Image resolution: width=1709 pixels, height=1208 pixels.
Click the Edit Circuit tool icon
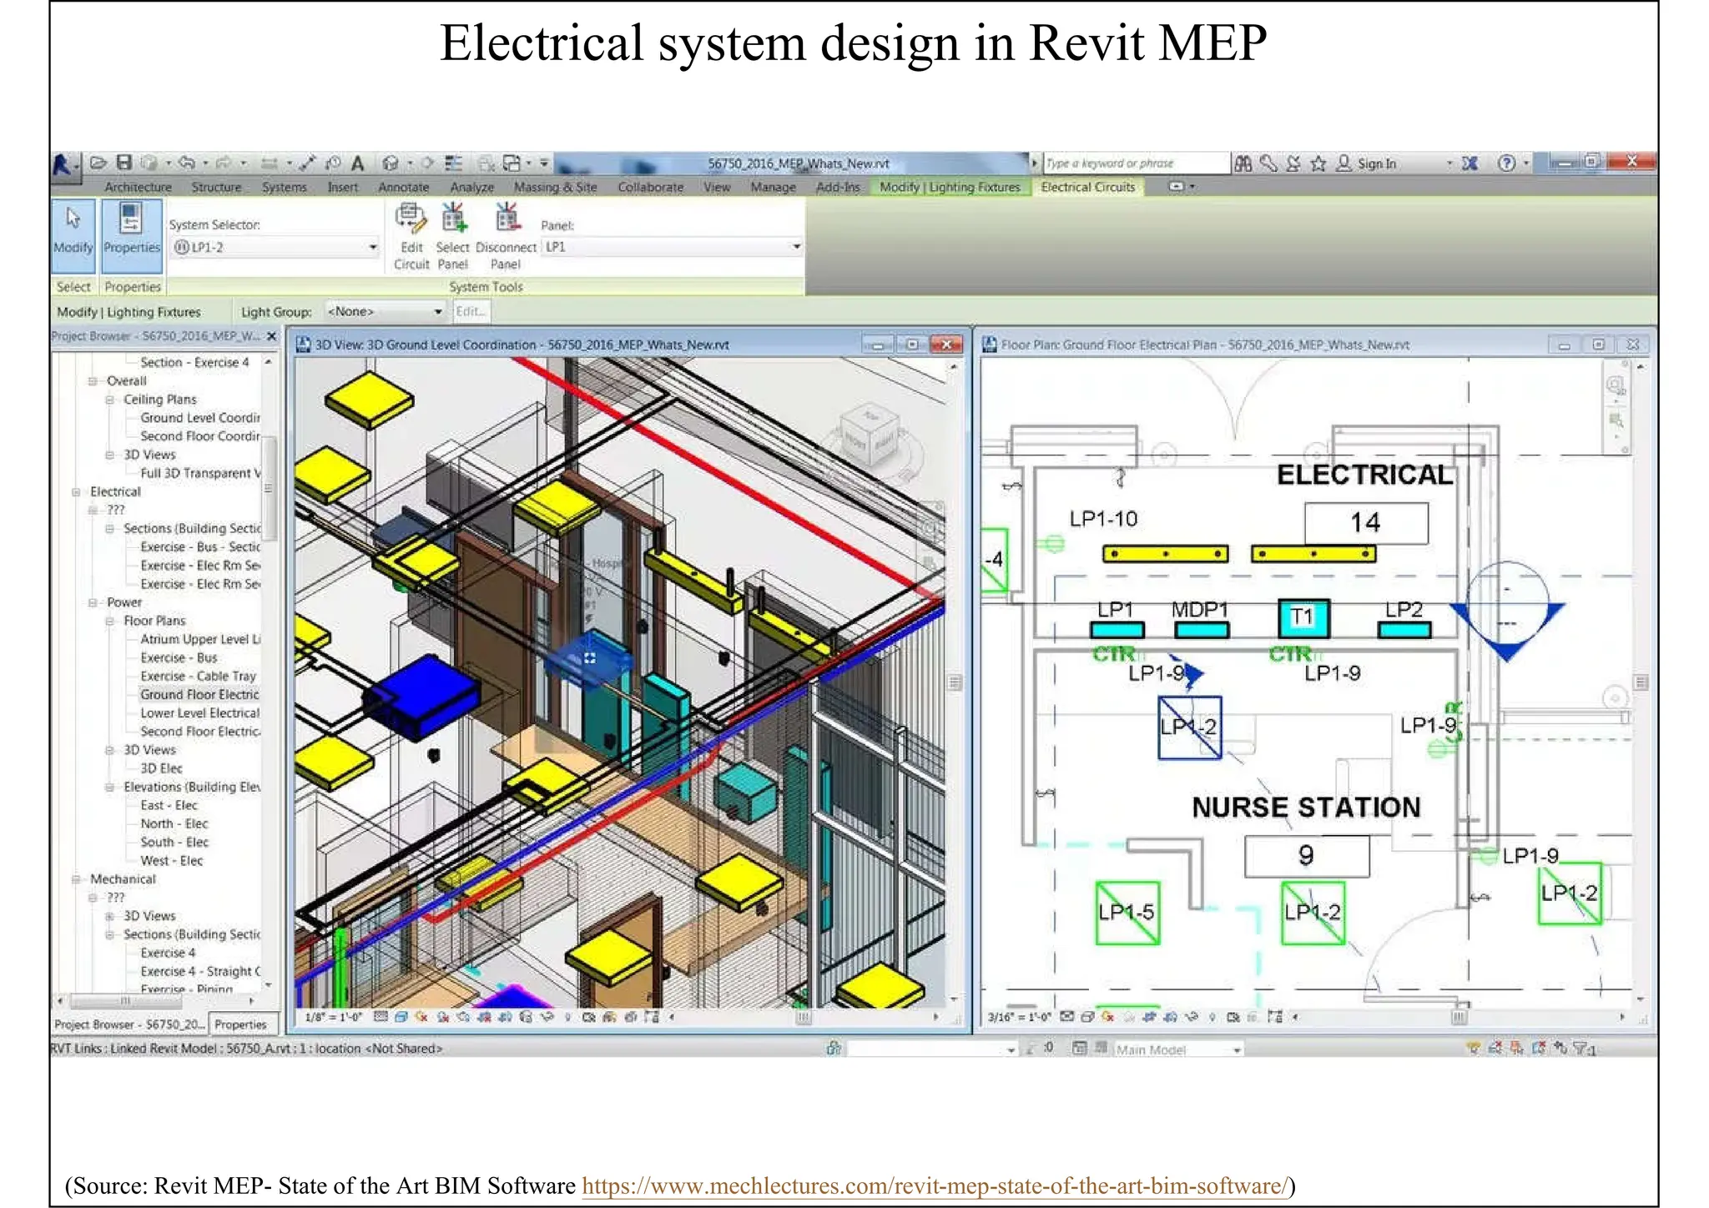point(411,219)
